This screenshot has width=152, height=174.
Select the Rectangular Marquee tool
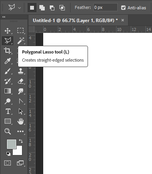click(20, 31)
